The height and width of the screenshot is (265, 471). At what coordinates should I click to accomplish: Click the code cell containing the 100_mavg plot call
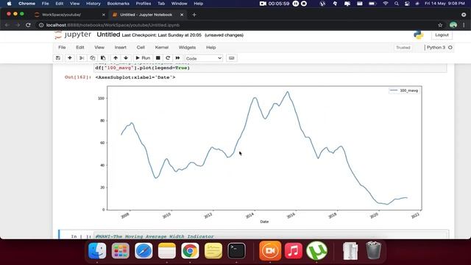click(270, 68)
